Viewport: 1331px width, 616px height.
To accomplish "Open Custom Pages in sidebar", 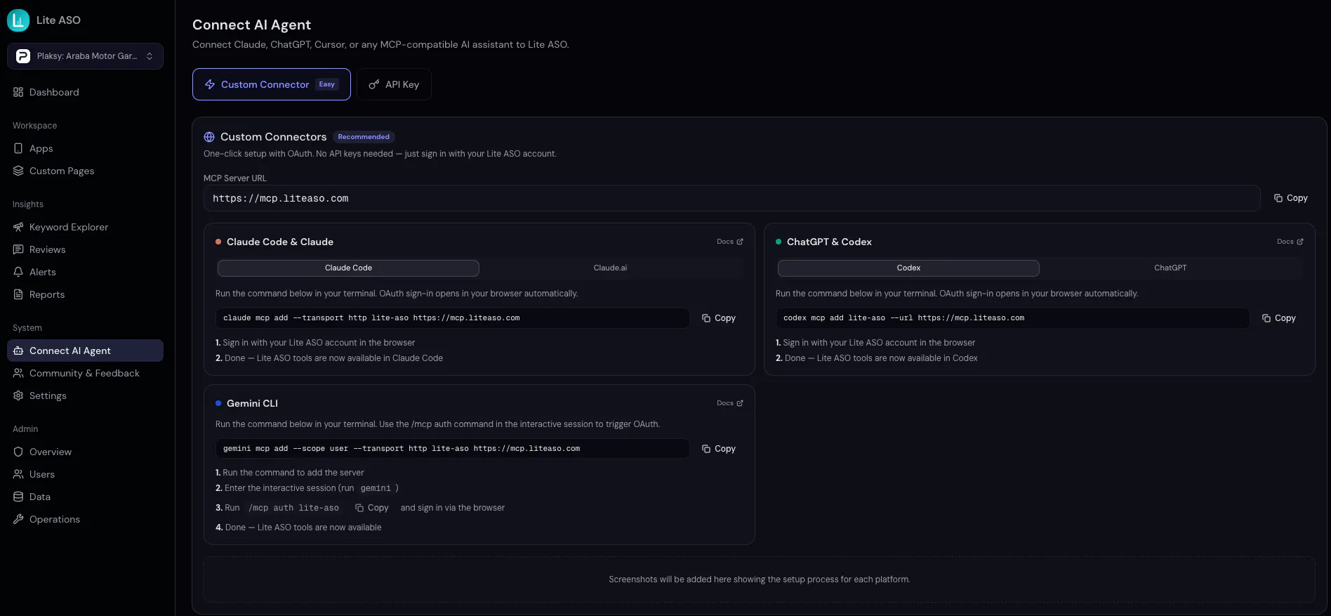I will point(85,171).
